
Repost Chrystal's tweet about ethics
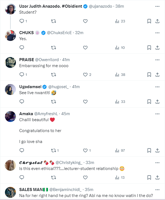pos(54,177)
